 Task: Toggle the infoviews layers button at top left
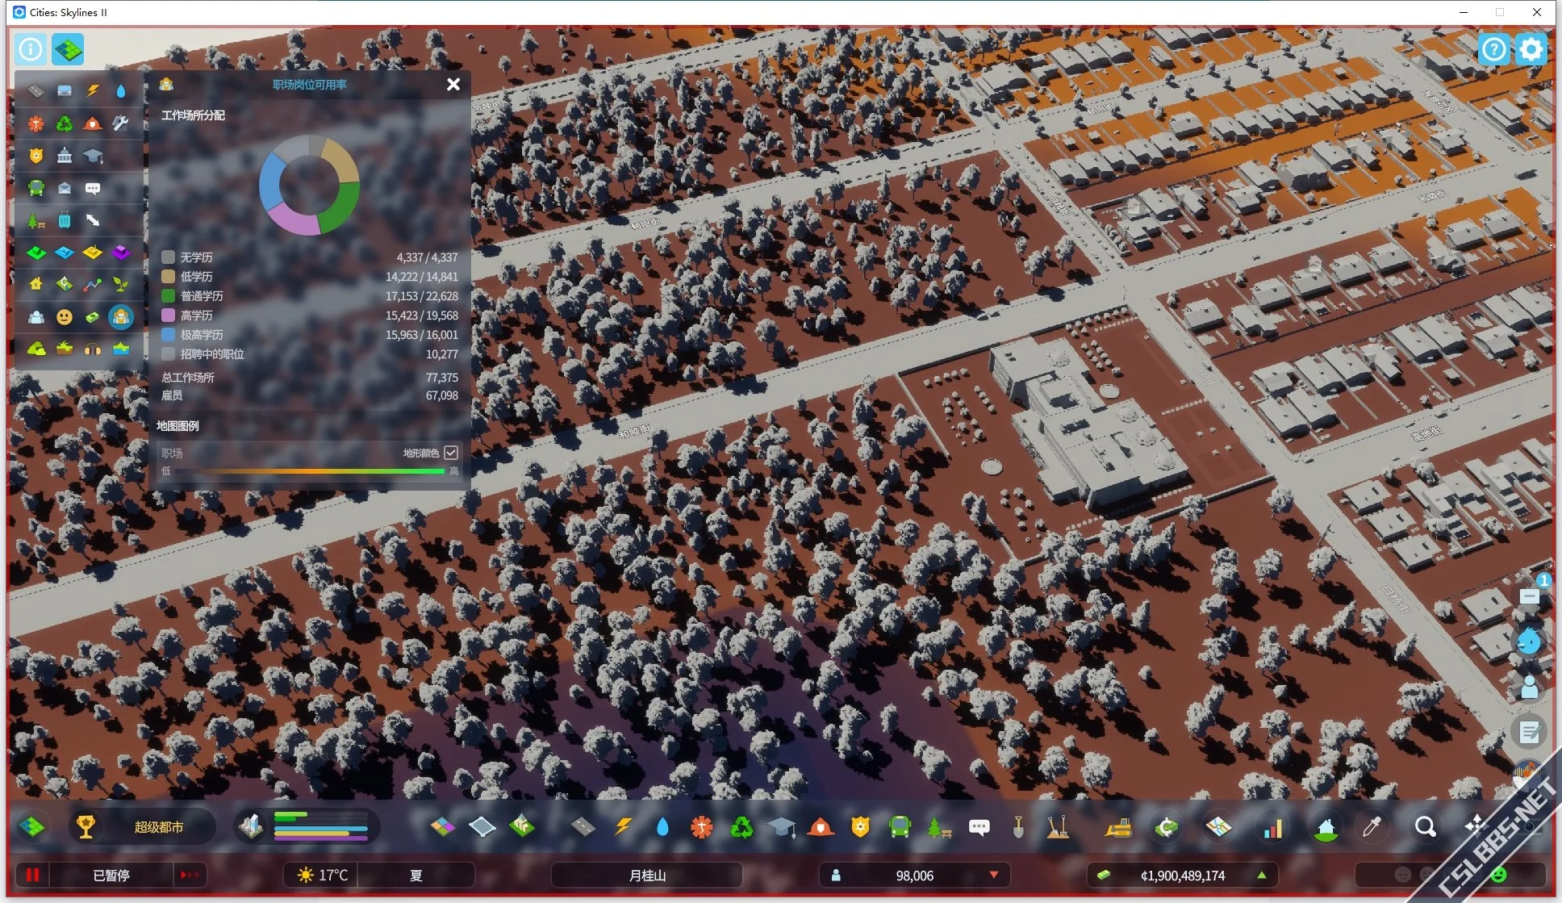[69, 50]
